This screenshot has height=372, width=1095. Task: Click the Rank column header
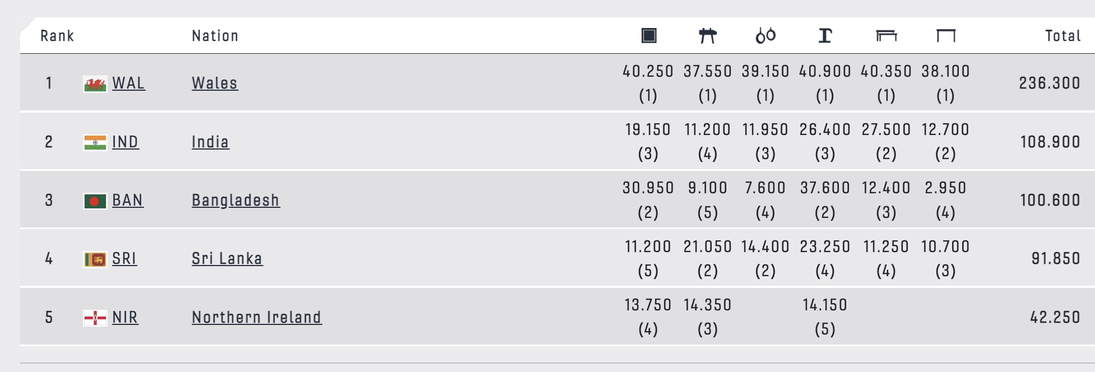[x=57, y=36]
